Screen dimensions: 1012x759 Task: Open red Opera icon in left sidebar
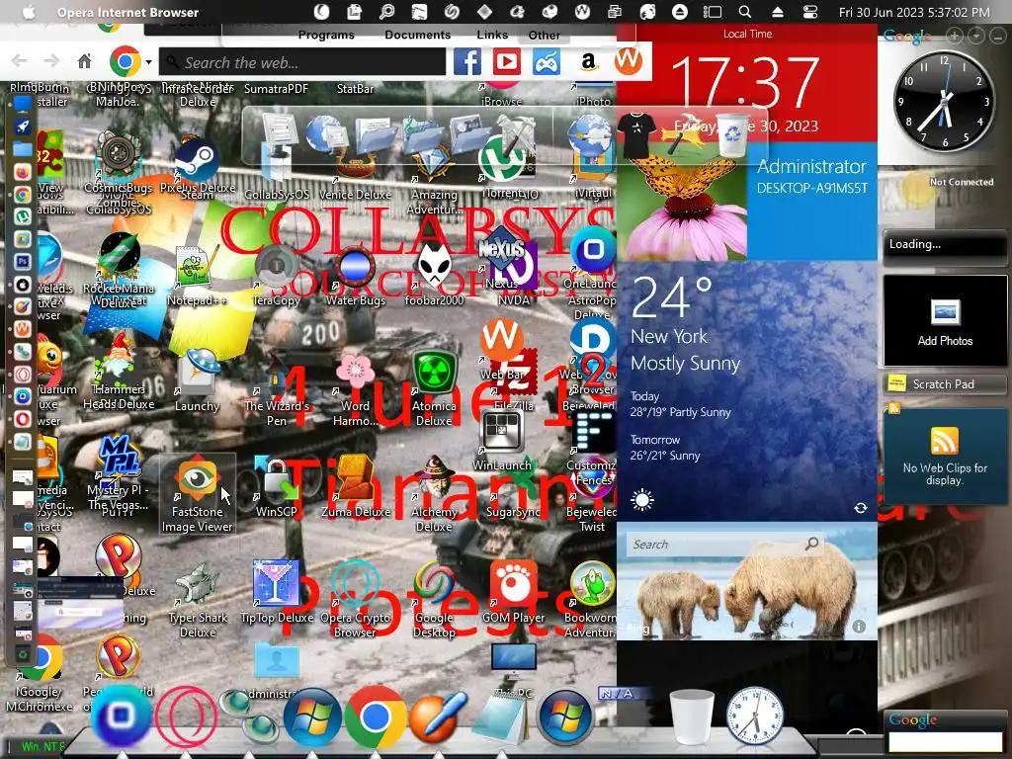coord(23,419)
